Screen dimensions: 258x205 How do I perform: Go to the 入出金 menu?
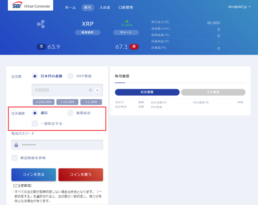[105, 8]
